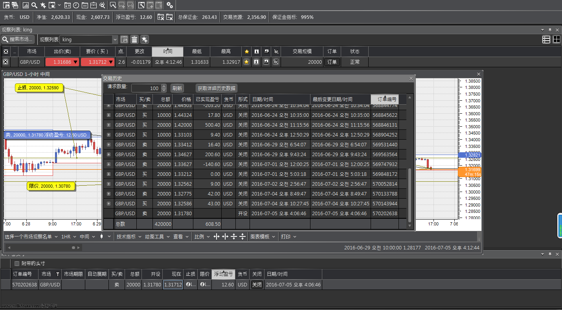562x310 pixels.
Task: Click the 刷新 refresh button
Action: [x=177, y=89]
